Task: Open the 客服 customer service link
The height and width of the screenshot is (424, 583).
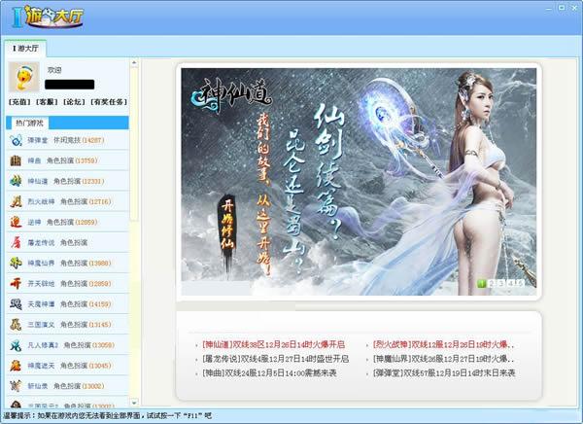Action: 47,102
